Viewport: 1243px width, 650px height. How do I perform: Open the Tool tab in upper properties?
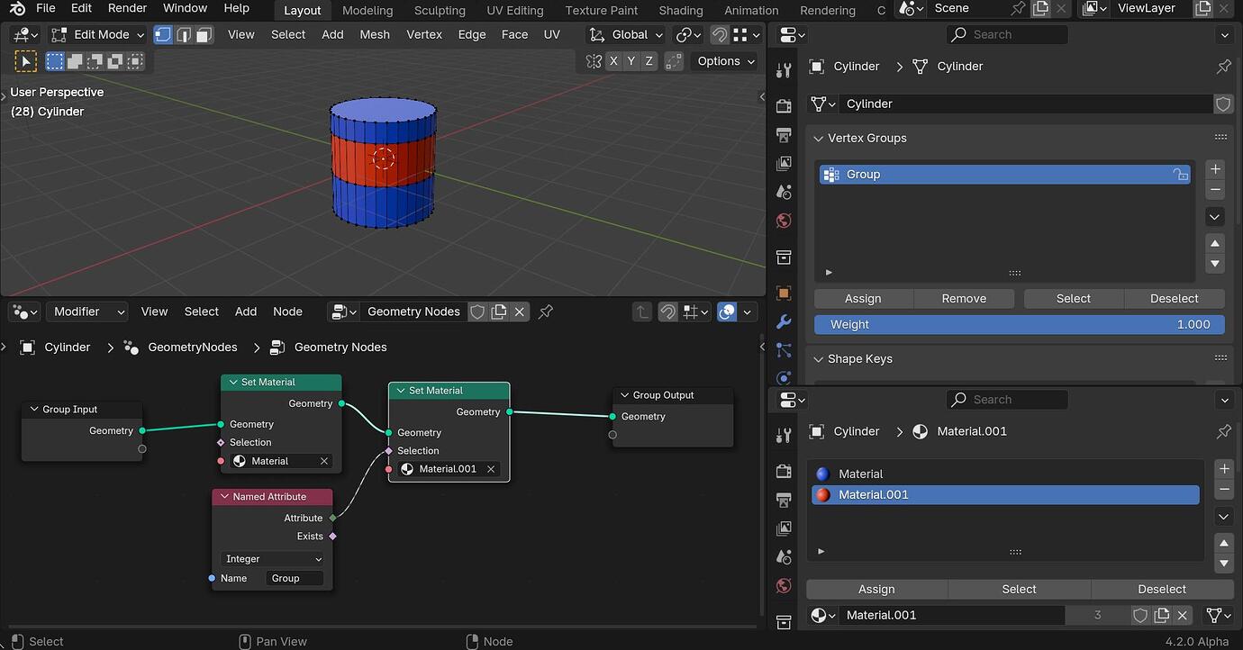tap(784, 72)
